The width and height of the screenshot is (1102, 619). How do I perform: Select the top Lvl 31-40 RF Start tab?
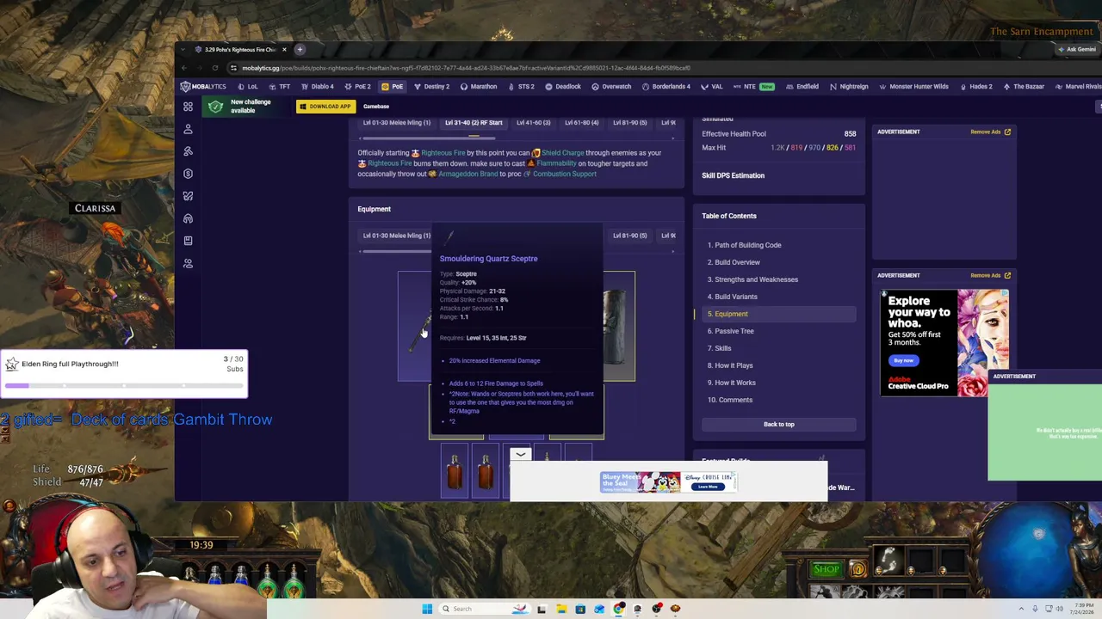(x=474, y=123)
